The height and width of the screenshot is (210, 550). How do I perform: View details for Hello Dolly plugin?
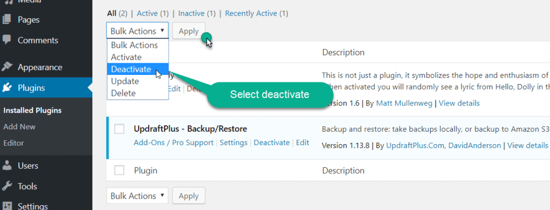point(459,103)
